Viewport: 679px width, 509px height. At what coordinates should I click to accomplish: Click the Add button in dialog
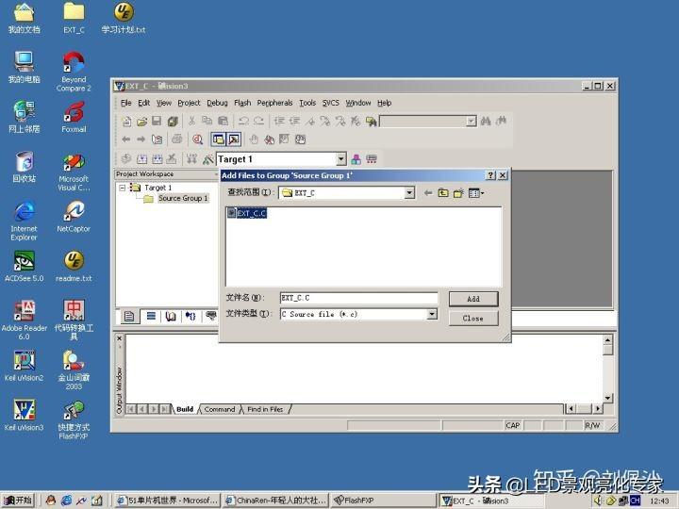pos(473,299)
